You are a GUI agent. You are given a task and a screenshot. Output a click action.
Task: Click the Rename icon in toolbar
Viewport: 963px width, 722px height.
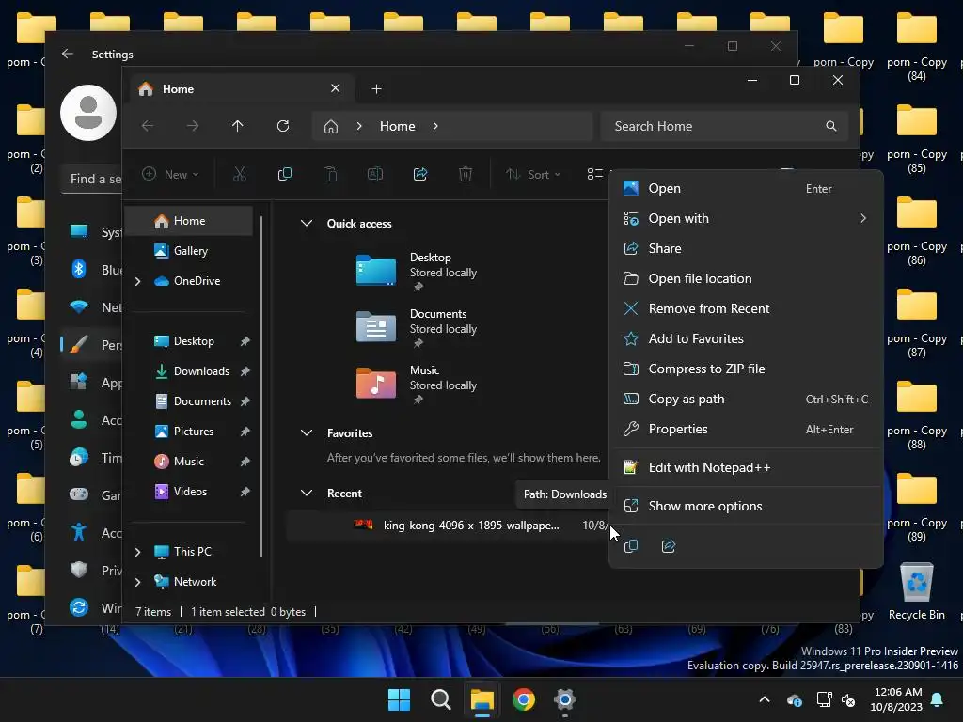pos(375,174)
